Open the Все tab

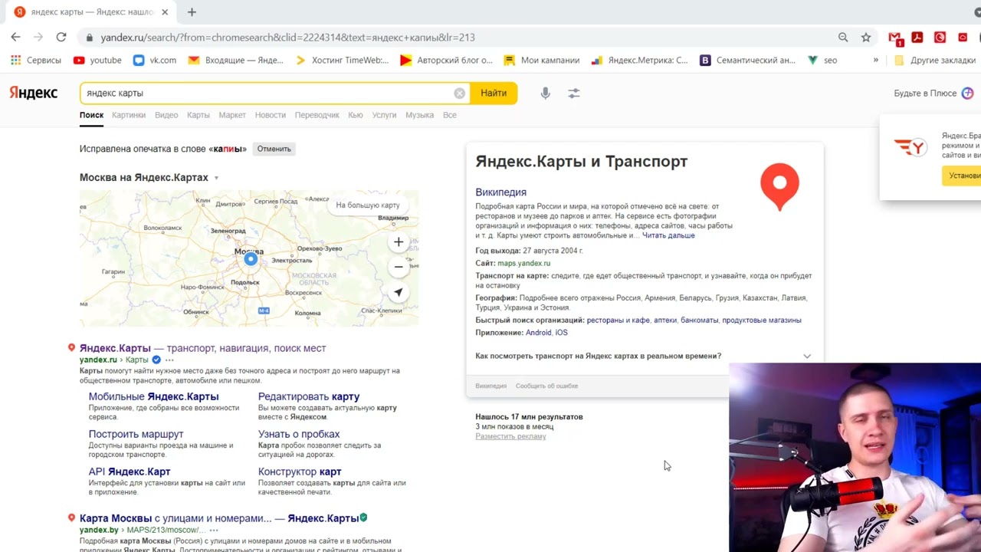pyautogui.click(x=450, y=115)
